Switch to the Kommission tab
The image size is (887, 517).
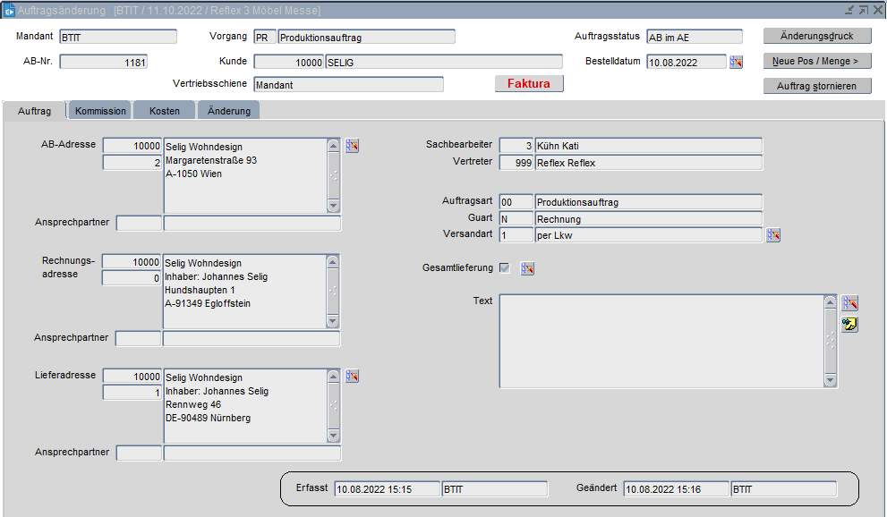click(100, 111)
